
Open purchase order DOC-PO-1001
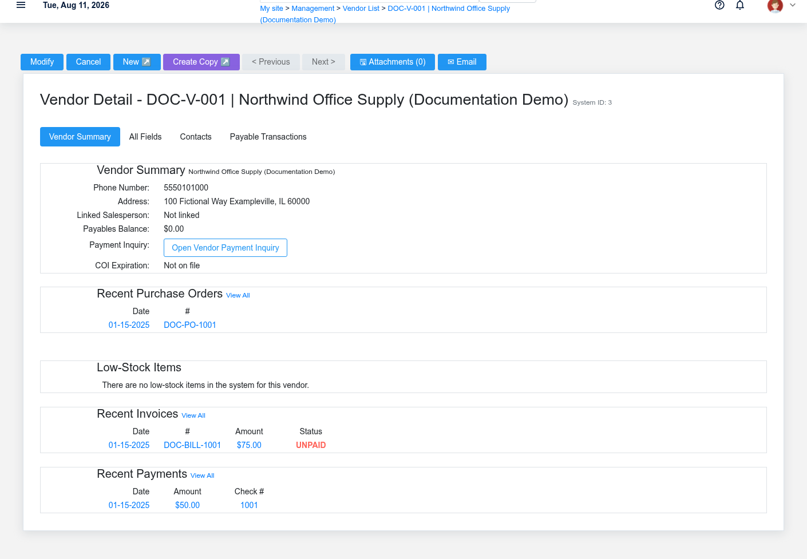click(x=190, y=325)
